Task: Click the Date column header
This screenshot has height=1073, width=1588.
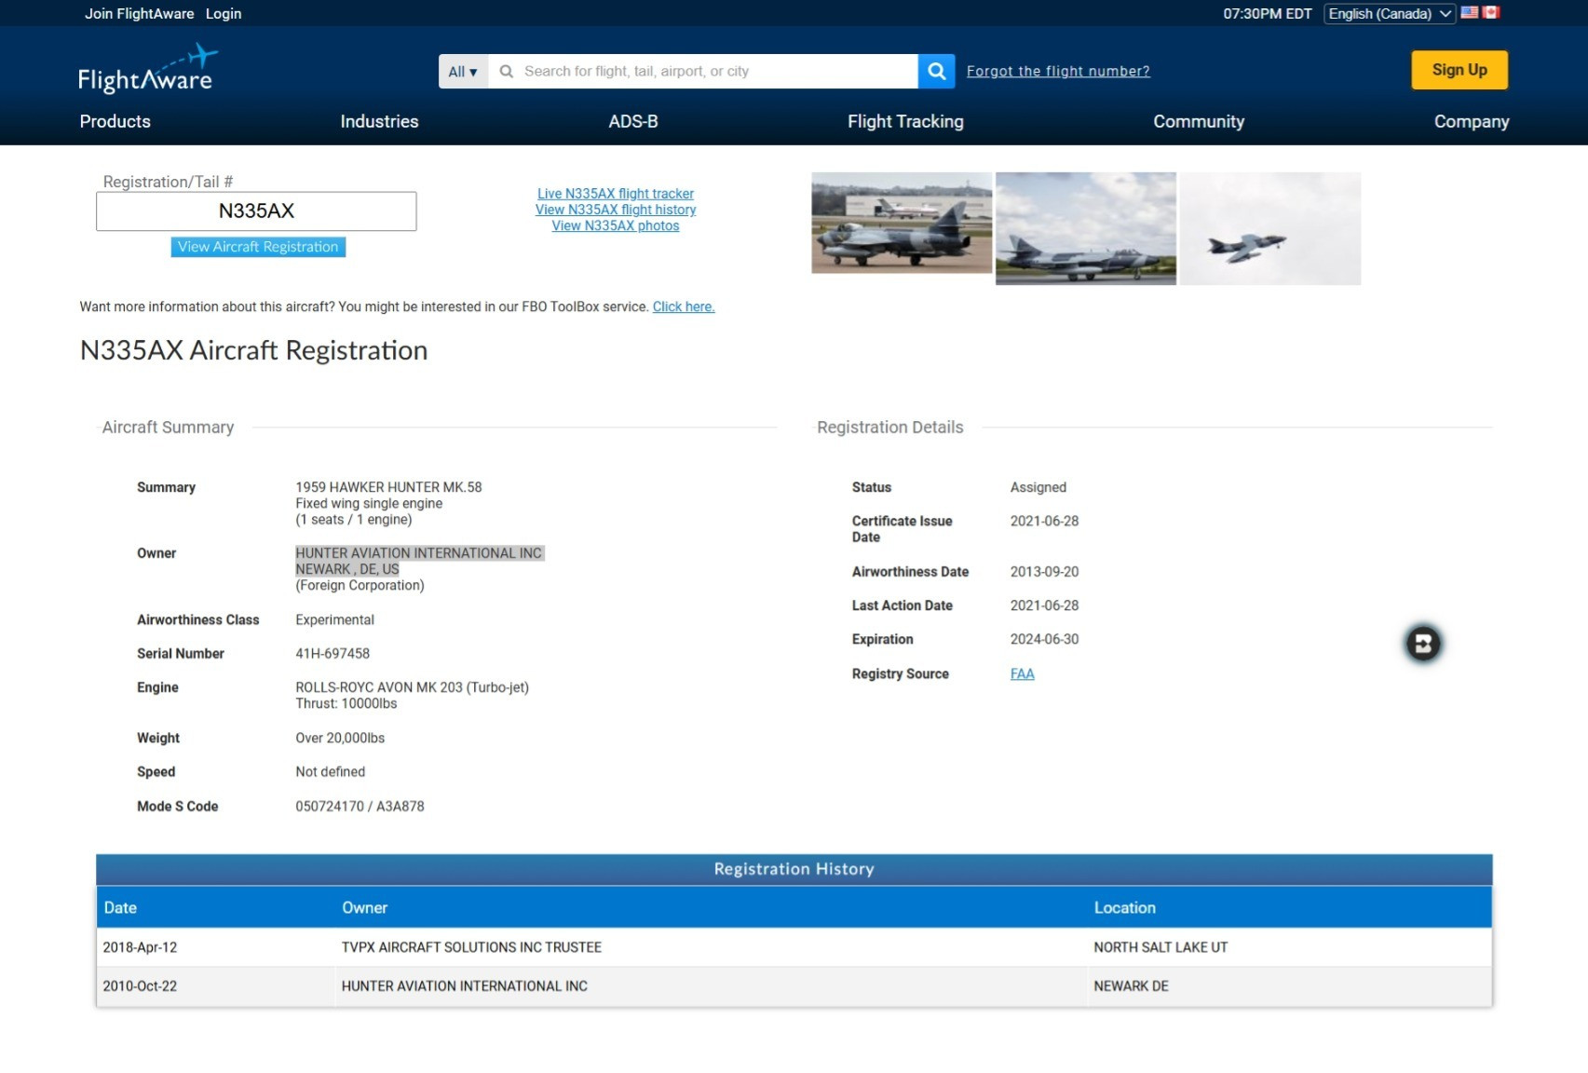Action: [x=120, y=907]
